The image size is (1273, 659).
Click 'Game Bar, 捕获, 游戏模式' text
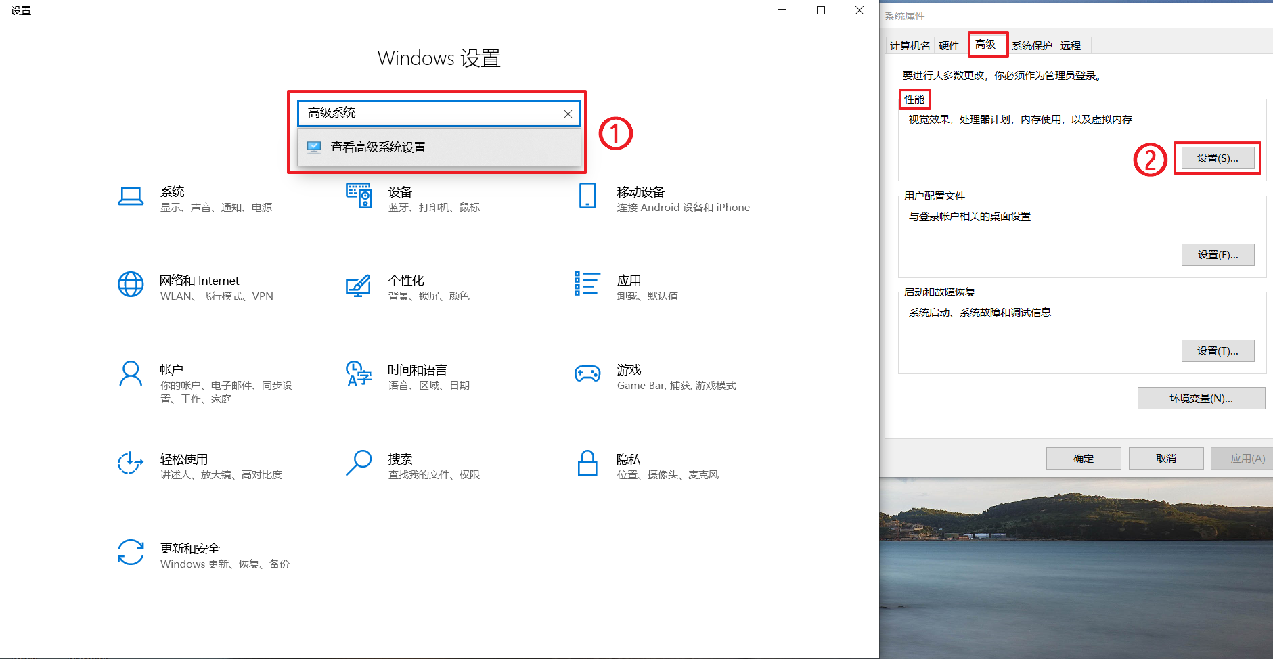tap(677, 386)
